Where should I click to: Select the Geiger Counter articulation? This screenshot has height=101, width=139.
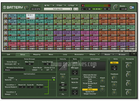(90, 94)
